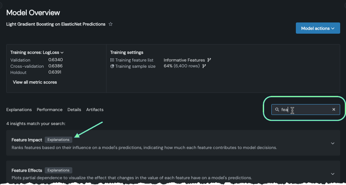This screenshot has height=185, width=346.
Task: Expand the Feature Impact insight chevron
Action: coord(332,143)
